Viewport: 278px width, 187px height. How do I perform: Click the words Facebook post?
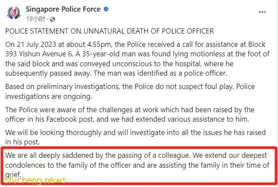coord(70,119)
